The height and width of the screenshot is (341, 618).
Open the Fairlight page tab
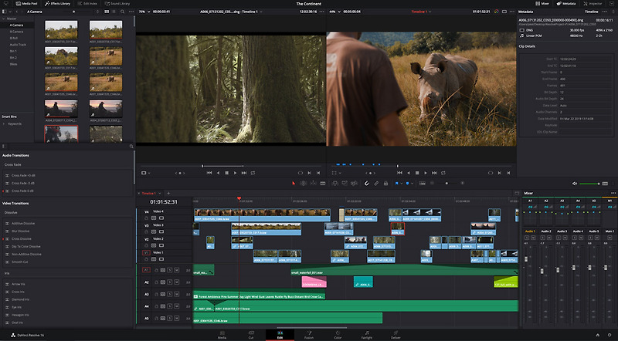366,336
